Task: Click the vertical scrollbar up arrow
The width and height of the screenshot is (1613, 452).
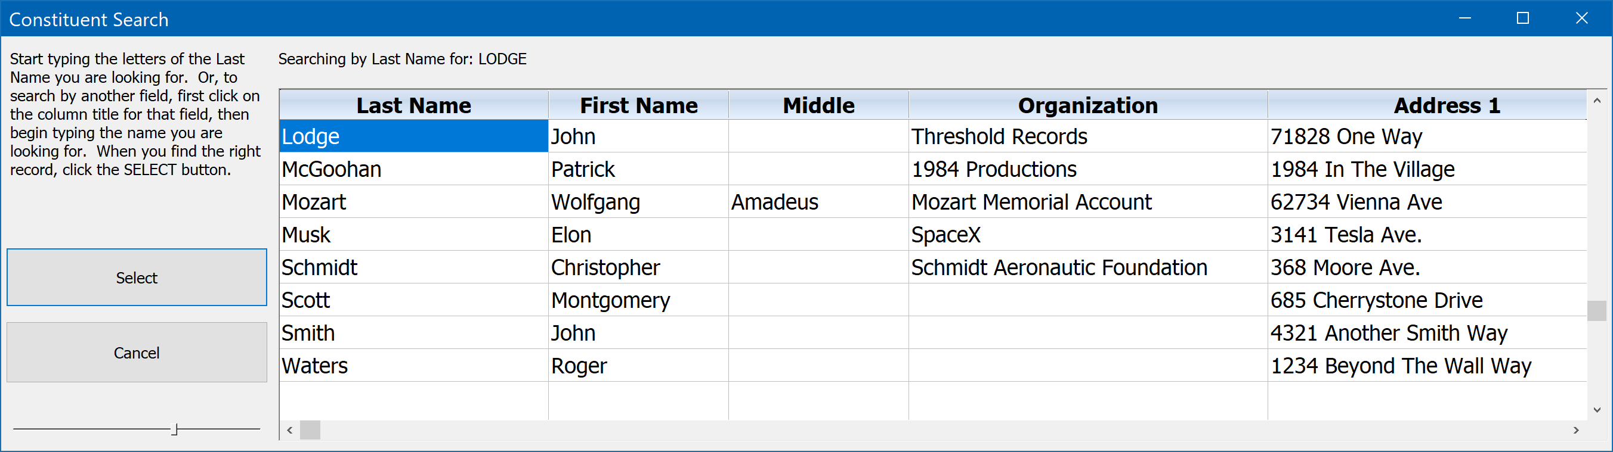Action: point(1597,101)
